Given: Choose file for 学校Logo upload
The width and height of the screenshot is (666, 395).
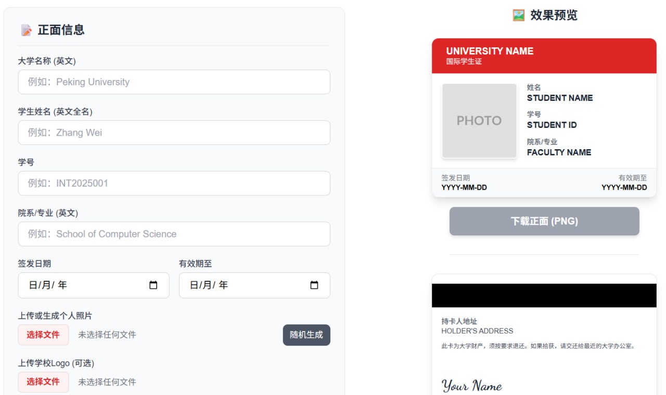Looking at the screenshot, I should [x=43, y=382].
